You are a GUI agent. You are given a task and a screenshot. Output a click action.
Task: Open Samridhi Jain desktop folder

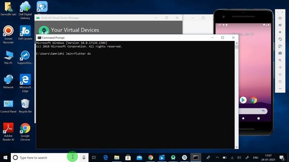[8, 9]
